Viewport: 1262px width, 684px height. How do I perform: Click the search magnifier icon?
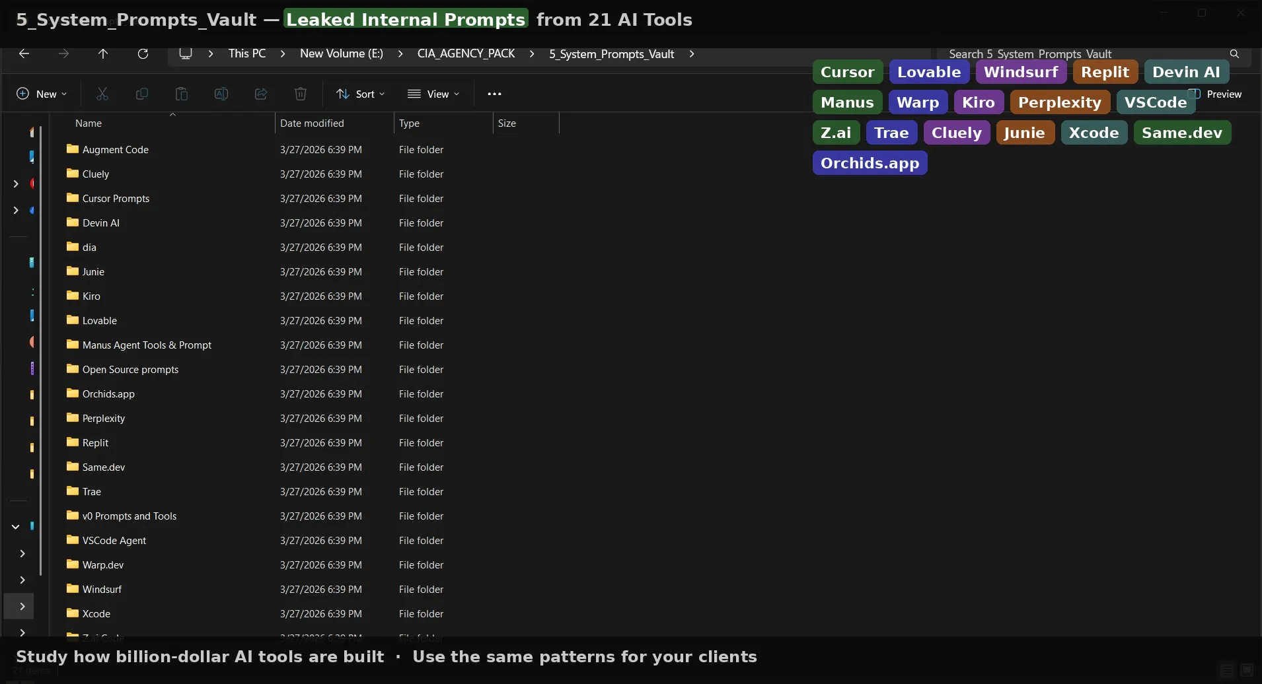(1234, 54)
